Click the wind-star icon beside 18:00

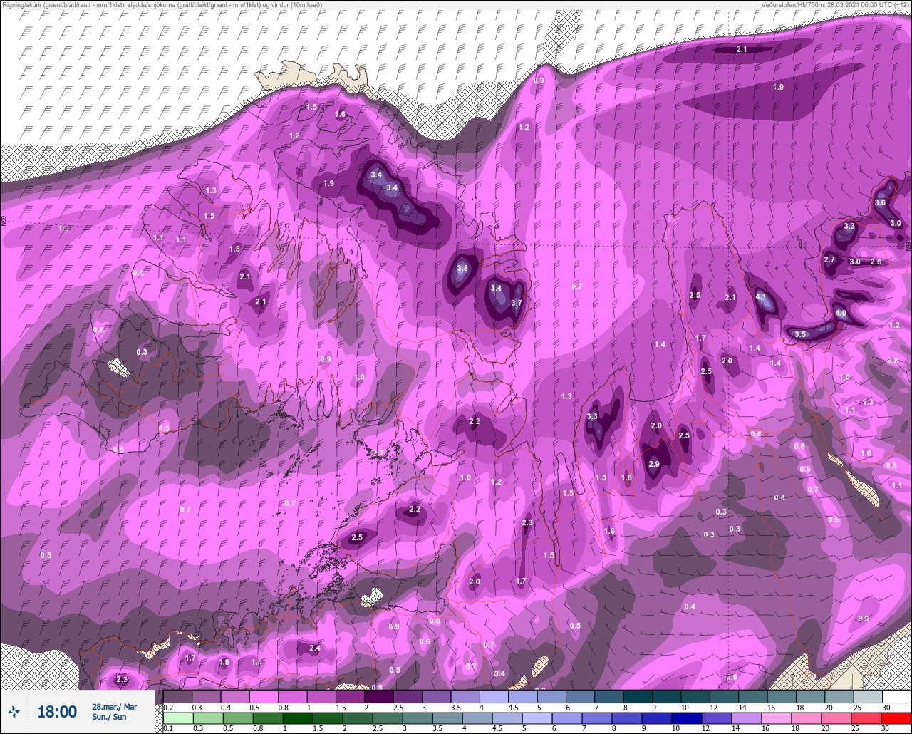pos(14,711)
